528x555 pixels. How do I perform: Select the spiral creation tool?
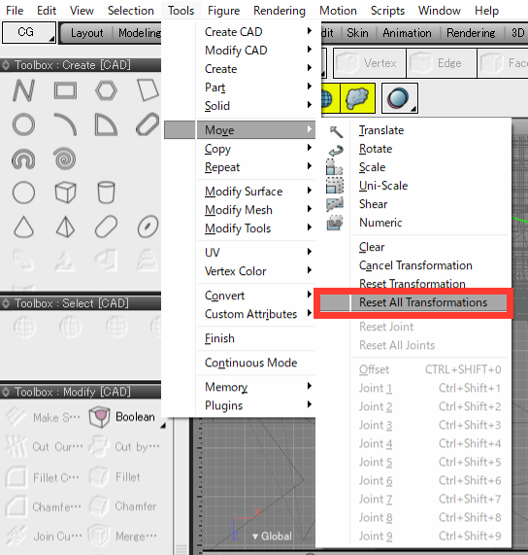coord(64,158)
